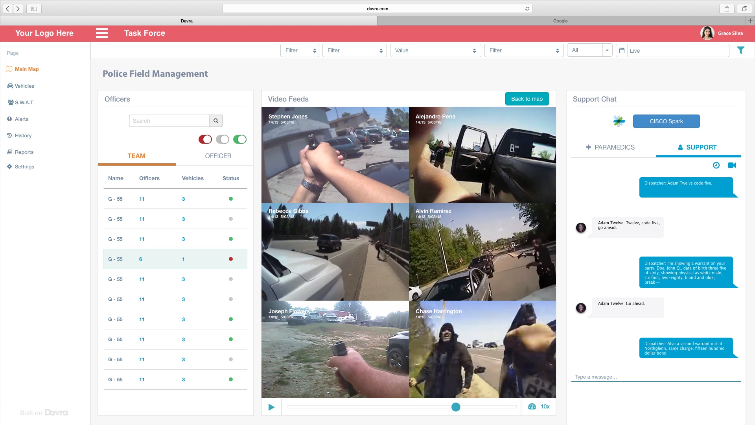Viewport: 755px width, 425px height.
Task: Click Adam Twelve avatar beside 'Go ahead'
Action: coord(581,308)
